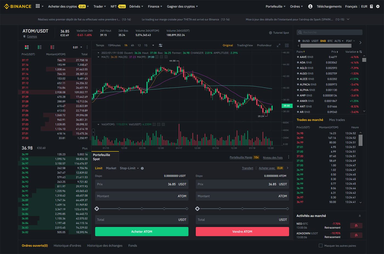Open chart indicator settings sliders icon
Image resolution: width=384 pixels, height=254 pixels.
coord(160,45)
